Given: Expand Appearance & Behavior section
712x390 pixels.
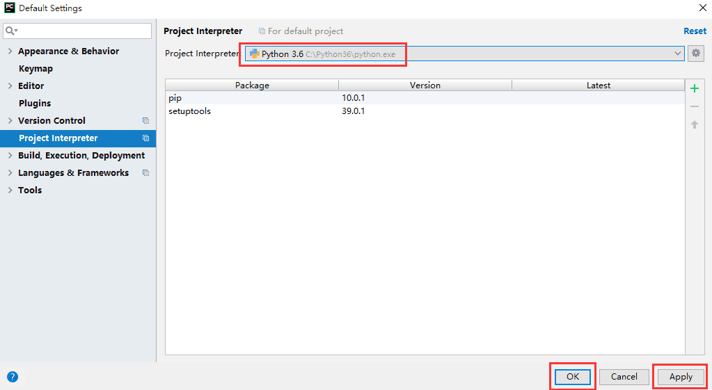Looking at the screenshot, I should tap(10, 51).
